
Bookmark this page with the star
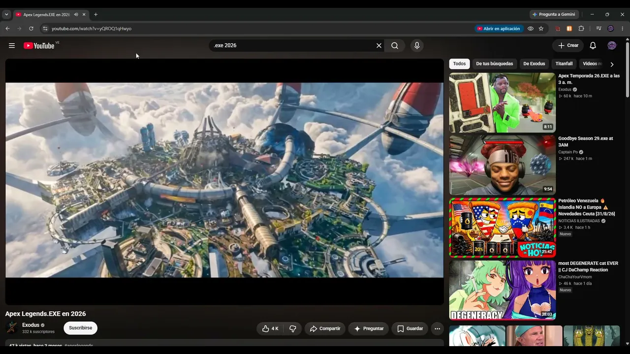(x=541, y=29)
